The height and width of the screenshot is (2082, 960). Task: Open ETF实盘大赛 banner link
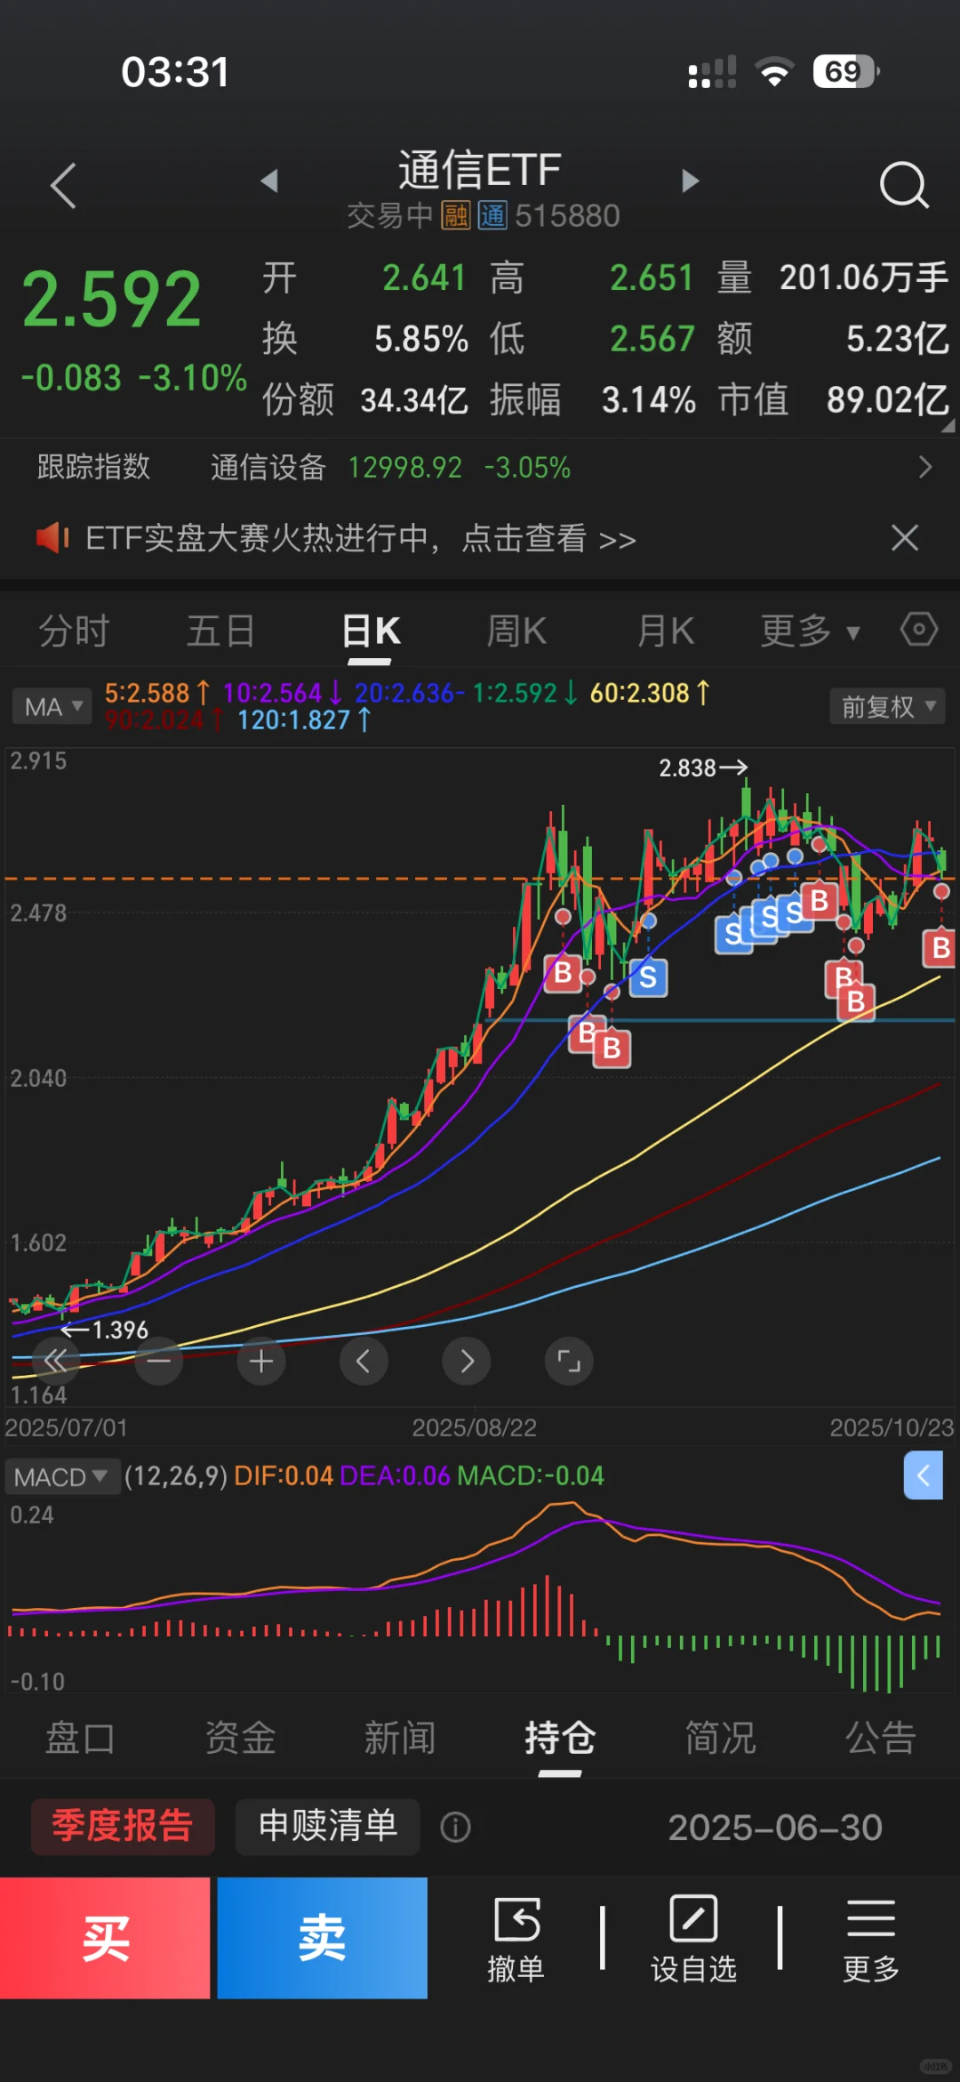(x=361, y=538)
